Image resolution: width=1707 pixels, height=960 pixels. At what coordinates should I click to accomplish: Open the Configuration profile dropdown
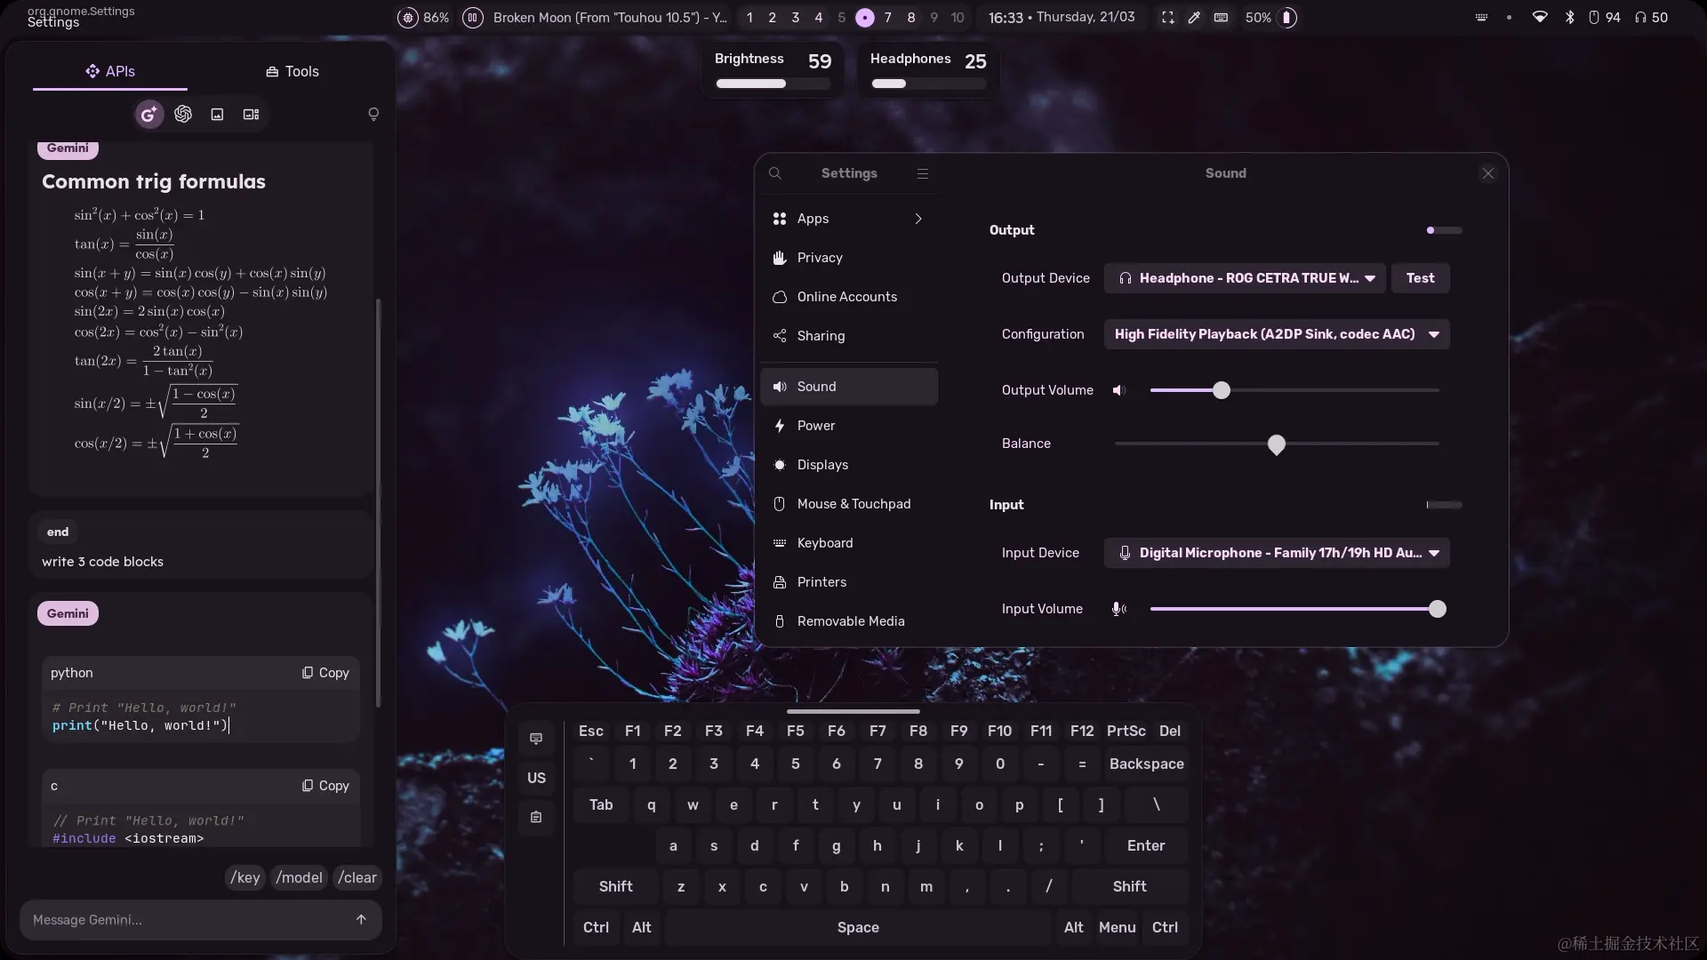pyautogui.click(x=1277, y=334)
